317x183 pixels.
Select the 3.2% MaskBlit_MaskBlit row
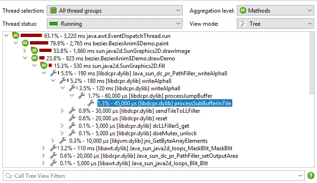[x=146, y=148]
